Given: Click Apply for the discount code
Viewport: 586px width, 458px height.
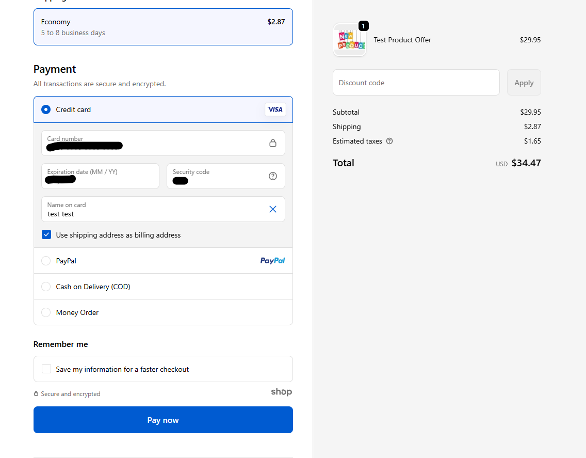Looking at the screenshot, I should click(x=524, y=83).
